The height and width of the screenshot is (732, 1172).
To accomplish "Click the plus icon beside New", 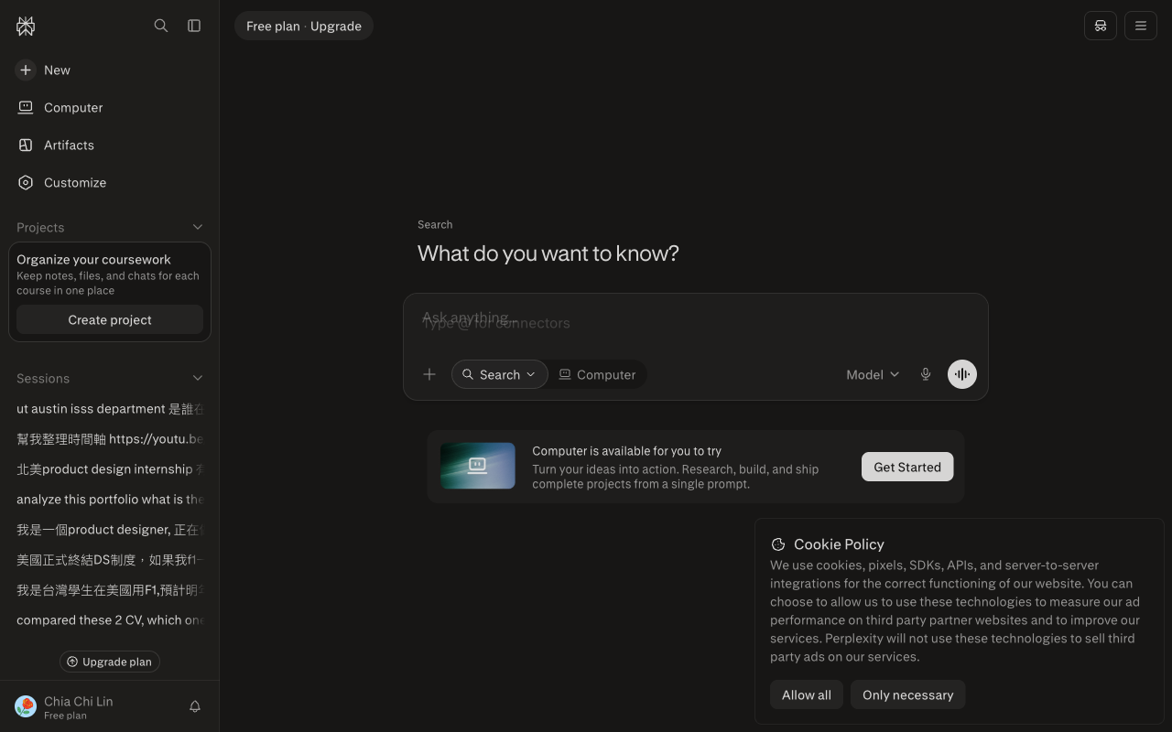I will click(x=26, y=70).
